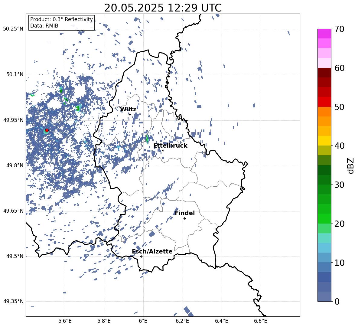This screenshot has height=327, width=358.
Task: Pick the orange colorbar swatch just below 50
Action: (x=324, y=112)
